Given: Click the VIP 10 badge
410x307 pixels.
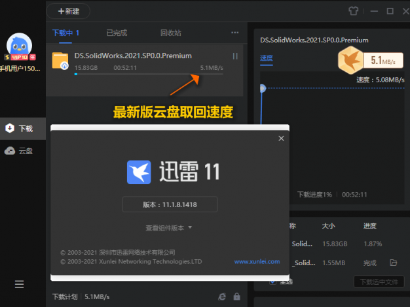Looking at the screenshot, I should tap(20, 57).
